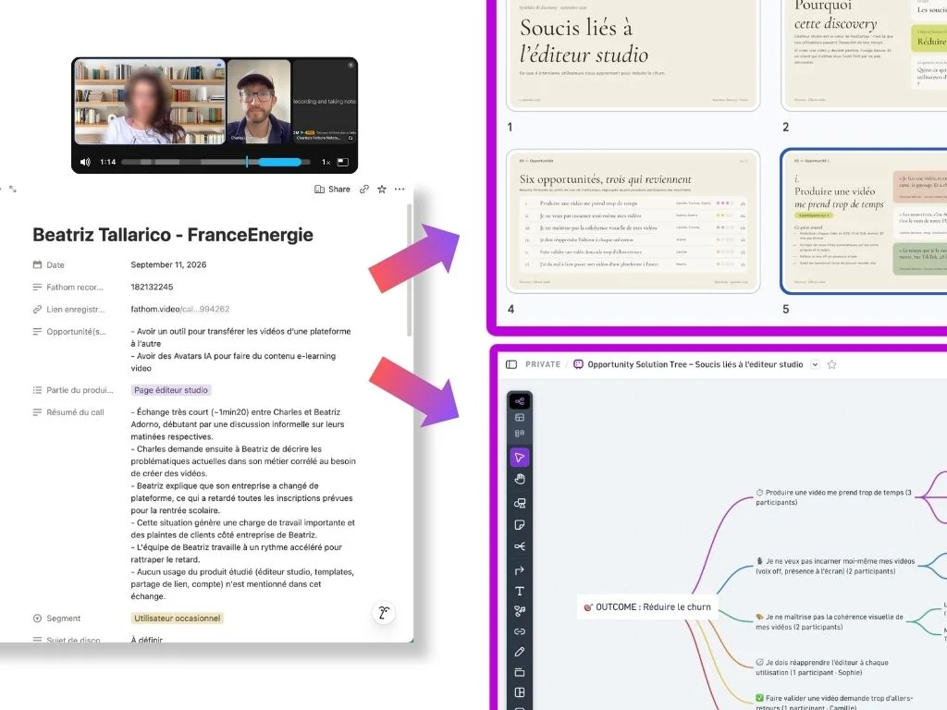Star the Opportunity Solution Tree board

tap(831, 364)
